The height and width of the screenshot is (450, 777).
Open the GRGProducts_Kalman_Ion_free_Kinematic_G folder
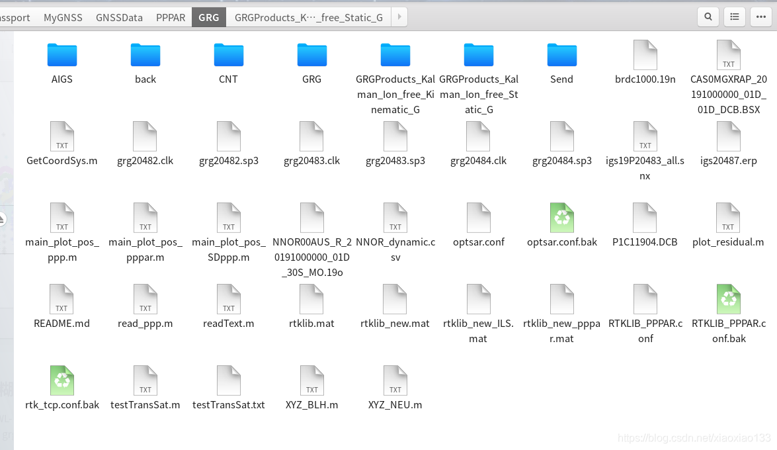[x=395, y=54]
